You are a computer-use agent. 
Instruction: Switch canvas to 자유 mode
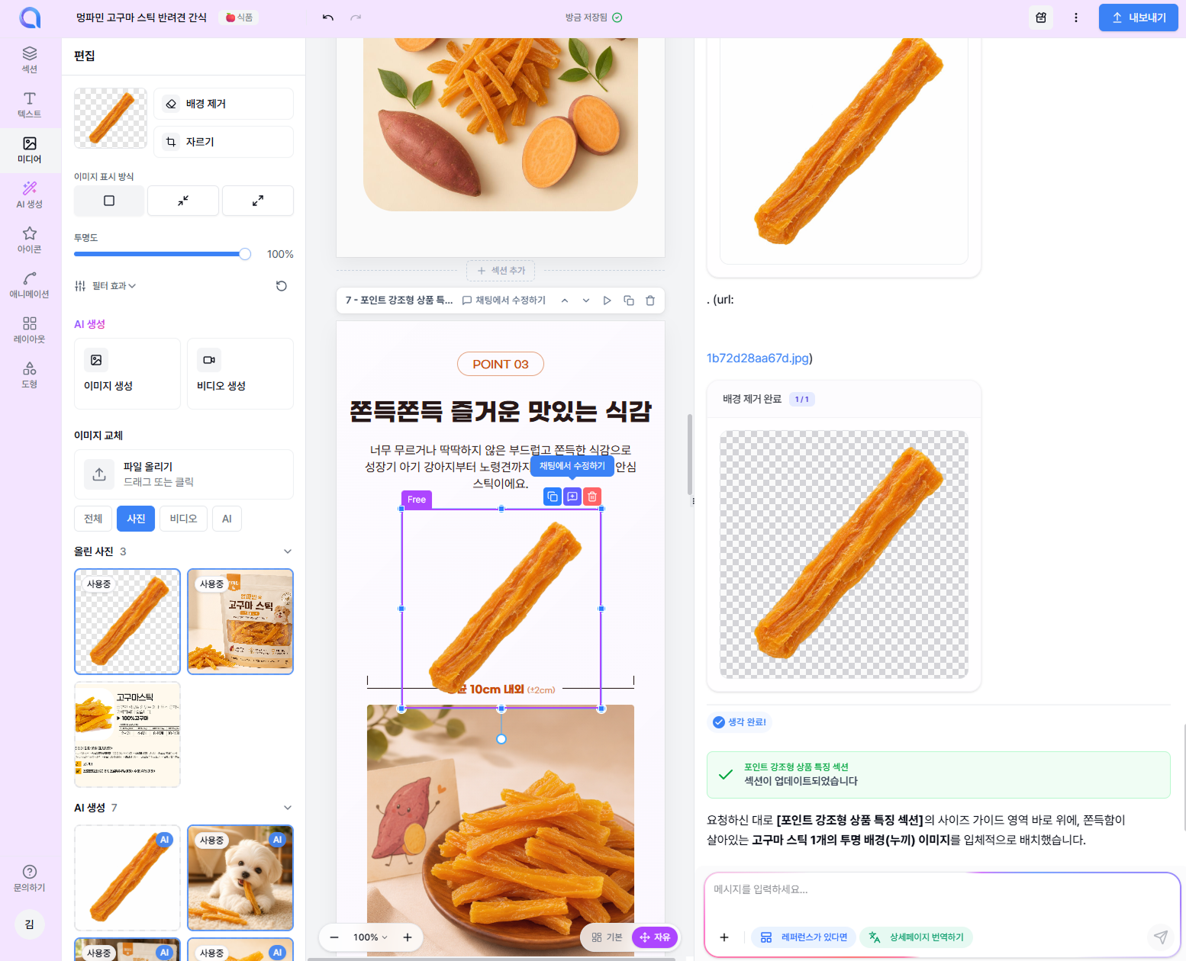pyautogui.click(x=655, y=937)
